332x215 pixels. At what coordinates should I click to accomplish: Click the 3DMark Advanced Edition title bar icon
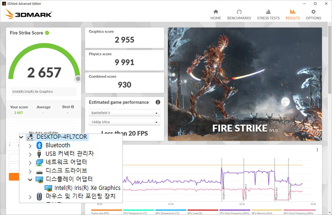tap(4, 4)
